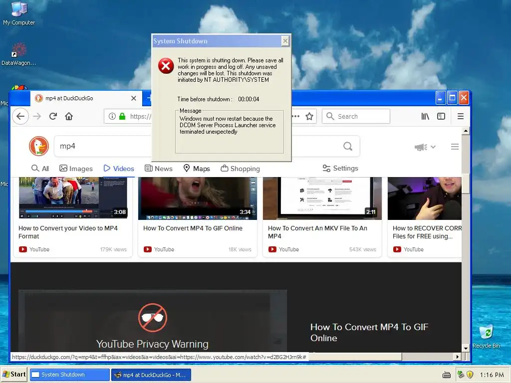Open video thumbnail with 3:34 duration

(198, 198)
